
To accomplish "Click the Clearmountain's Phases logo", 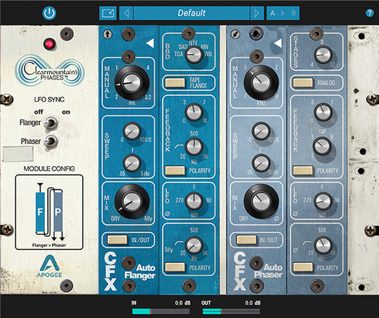I will pyautogui.click(x=50, y=70).
